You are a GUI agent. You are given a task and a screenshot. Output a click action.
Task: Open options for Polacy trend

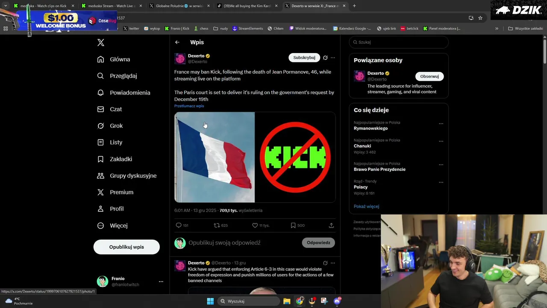tap(441, 183)
